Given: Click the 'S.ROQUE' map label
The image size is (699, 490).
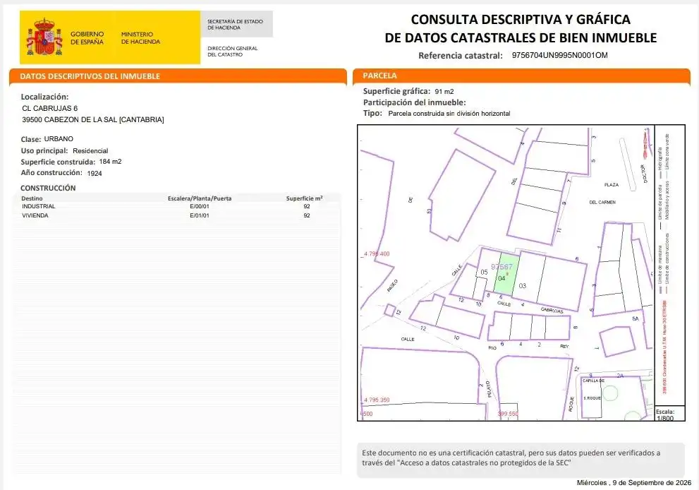Looking at the screenshot, I should [x=592, y=398].
